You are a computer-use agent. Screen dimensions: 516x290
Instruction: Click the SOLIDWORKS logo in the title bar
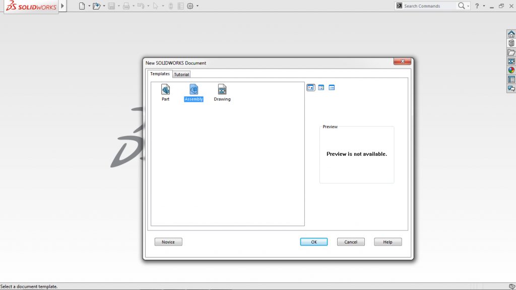point(31,6)
